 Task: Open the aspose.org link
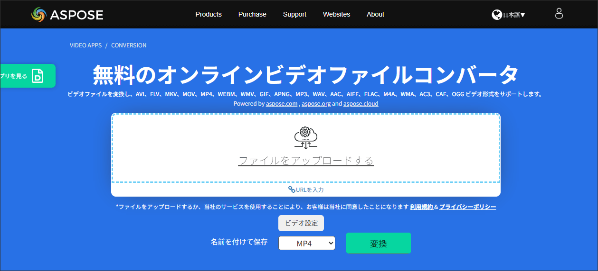(x=316, y=103)
